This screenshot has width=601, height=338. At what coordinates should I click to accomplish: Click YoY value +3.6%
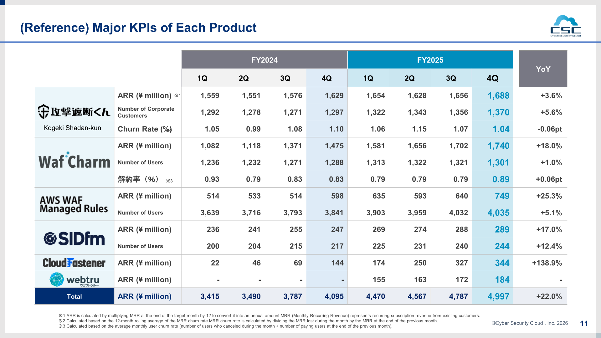[x=551, y=95]
